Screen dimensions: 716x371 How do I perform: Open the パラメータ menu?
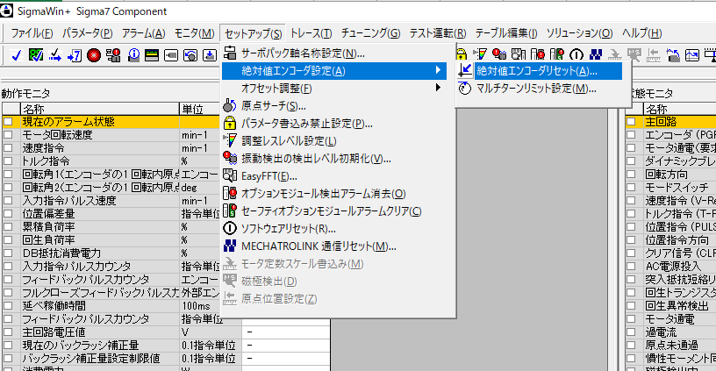(88, 33)
